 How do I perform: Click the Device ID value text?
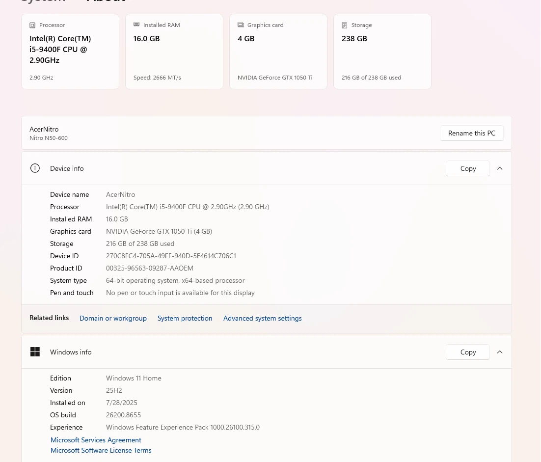pos(171,256)
